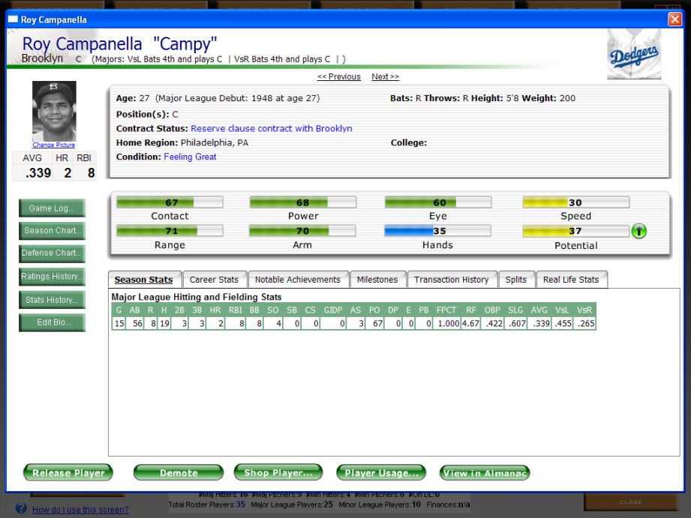Click the 4.67 RF value cell
Image resolution: width=691 pixels, height=518 pixels.
(x=470, y=323)
